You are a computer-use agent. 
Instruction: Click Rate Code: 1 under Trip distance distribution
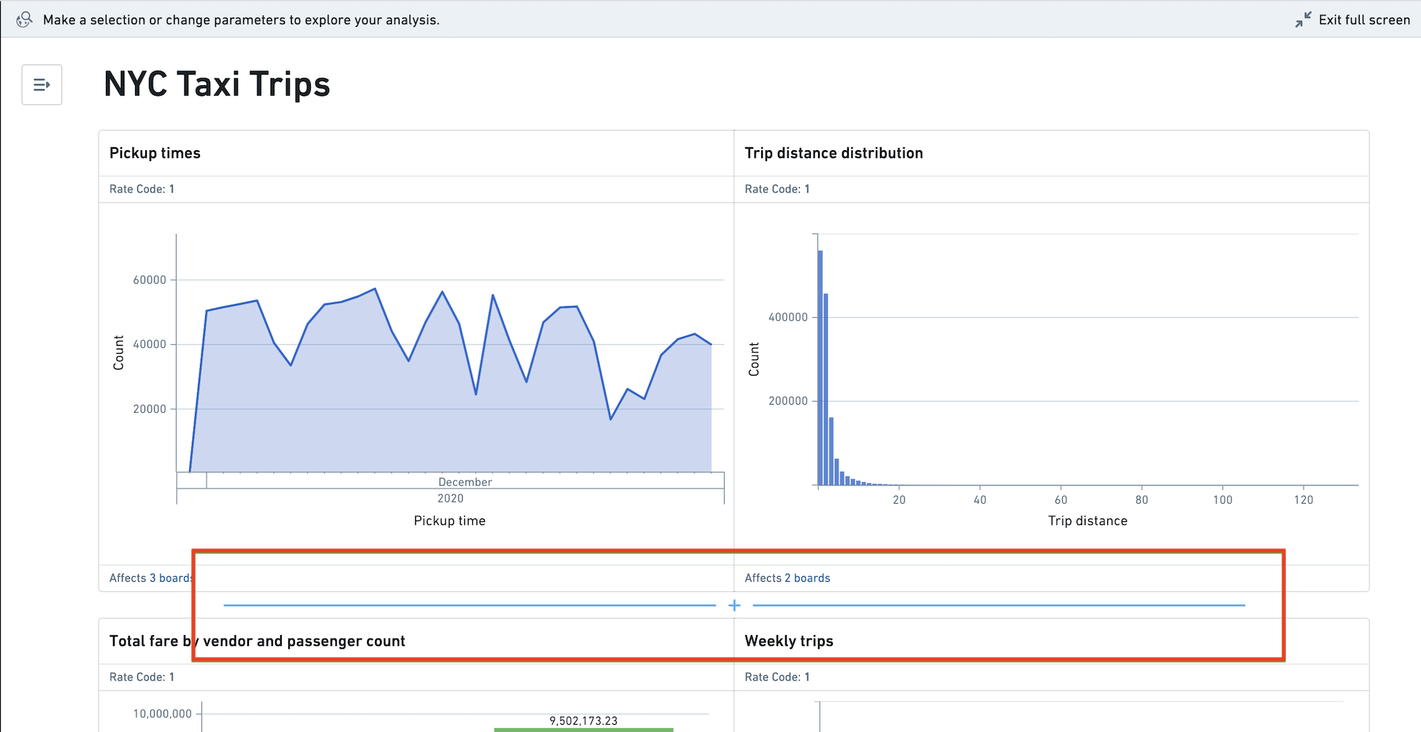point(777,189)
